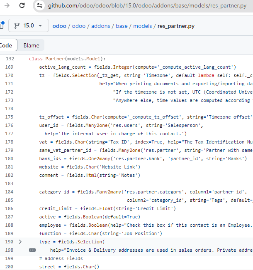Viewport: 253px width, 270px height.
Task: Click 'class Partner(models.Model):' sticky header
Action: point(67,59)
